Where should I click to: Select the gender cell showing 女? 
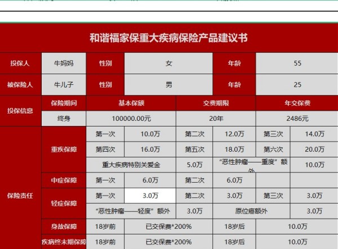tap(168, 63)
